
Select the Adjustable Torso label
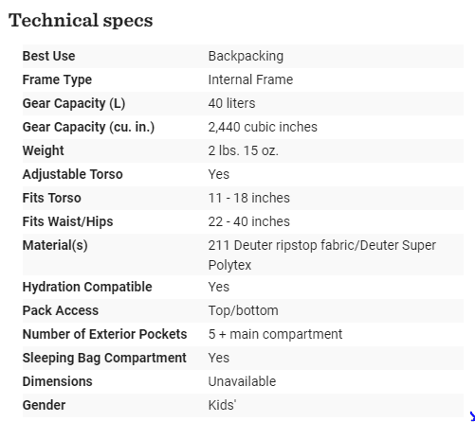(72, 174)
